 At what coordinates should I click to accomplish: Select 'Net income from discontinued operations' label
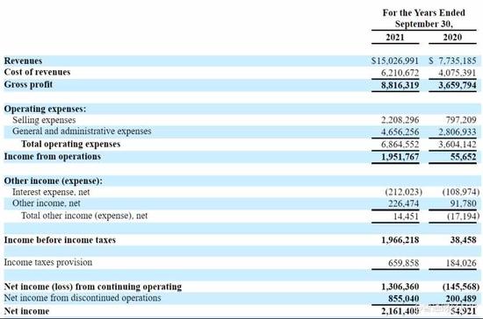[83, 298]
